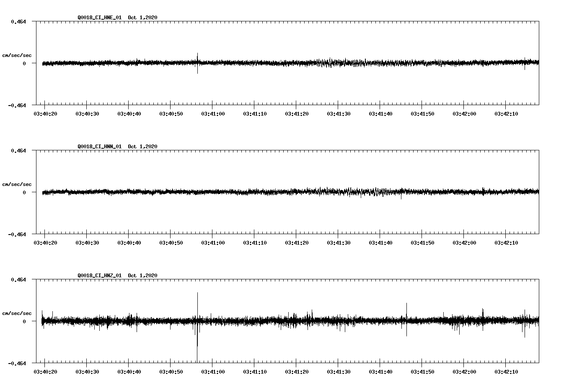This screenshot has width=569, height=387.
Task: Click the cm/sec/sec unit label on HNE plot
Action: click(17, 55)
